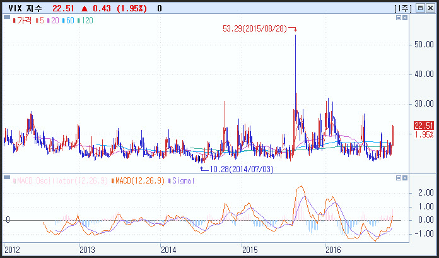Select the orange MACD(12,26,9) legend

point(138,180)
